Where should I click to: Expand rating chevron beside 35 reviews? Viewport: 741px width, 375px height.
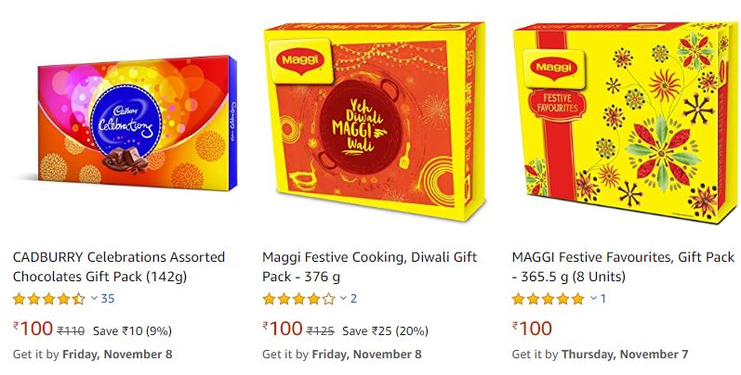(94, 298)
